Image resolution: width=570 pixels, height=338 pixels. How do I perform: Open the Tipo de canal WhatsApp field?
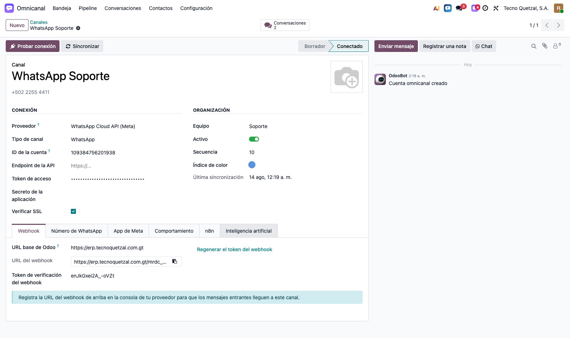click(126, 139)
